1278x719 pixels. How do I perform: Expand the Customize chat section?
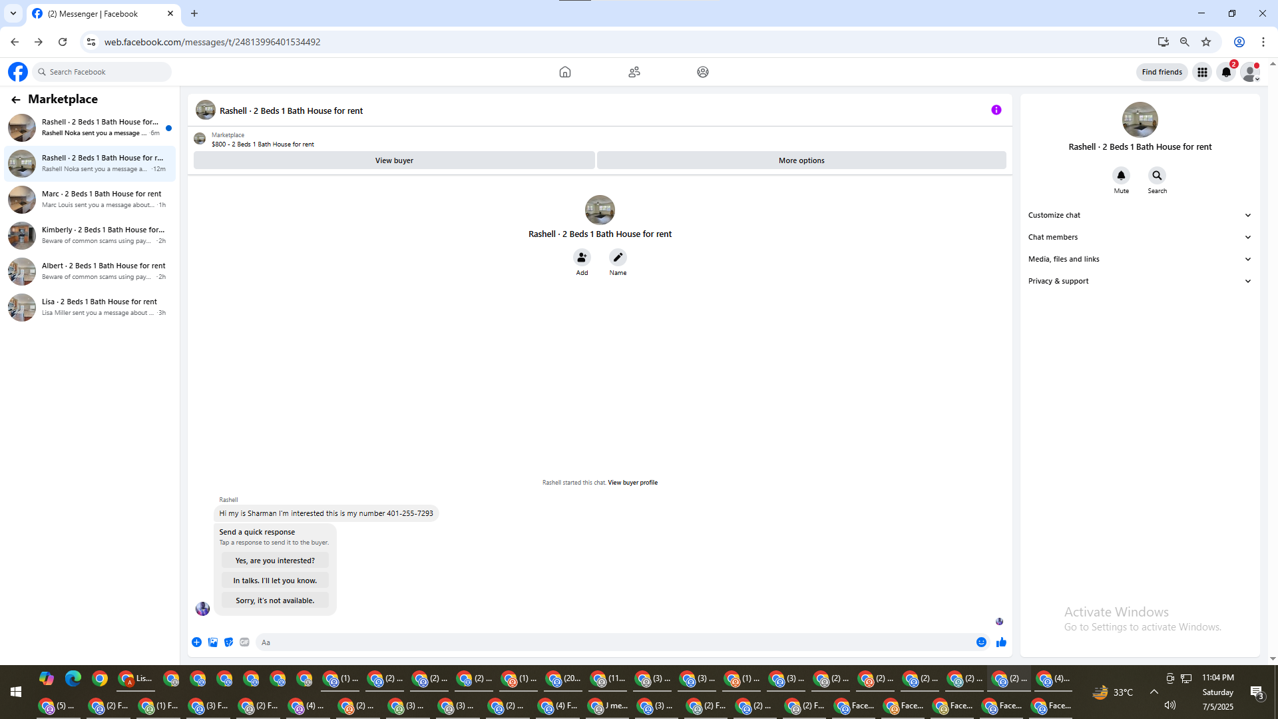[x=1140, y=215]
